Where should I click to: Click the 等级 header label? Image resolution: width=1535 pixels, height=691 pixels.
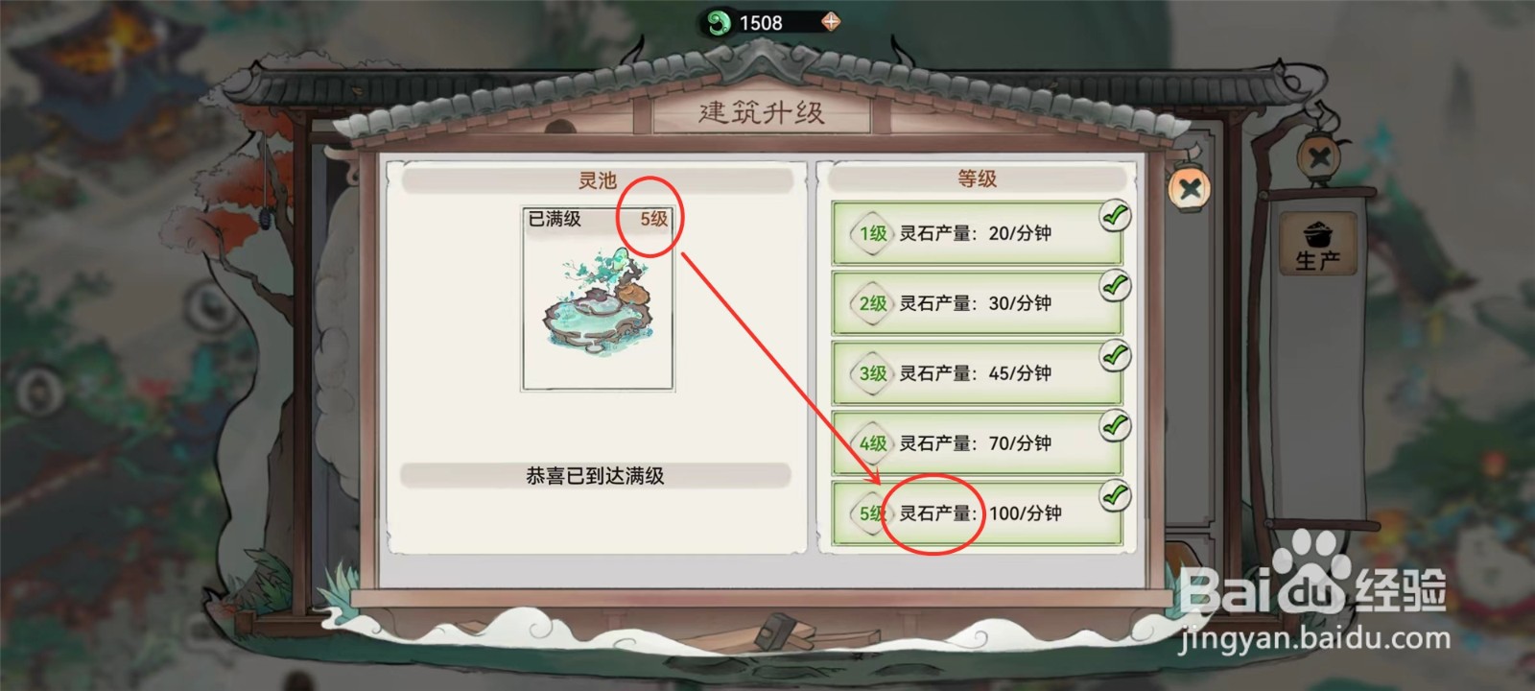tap(977, 179)
